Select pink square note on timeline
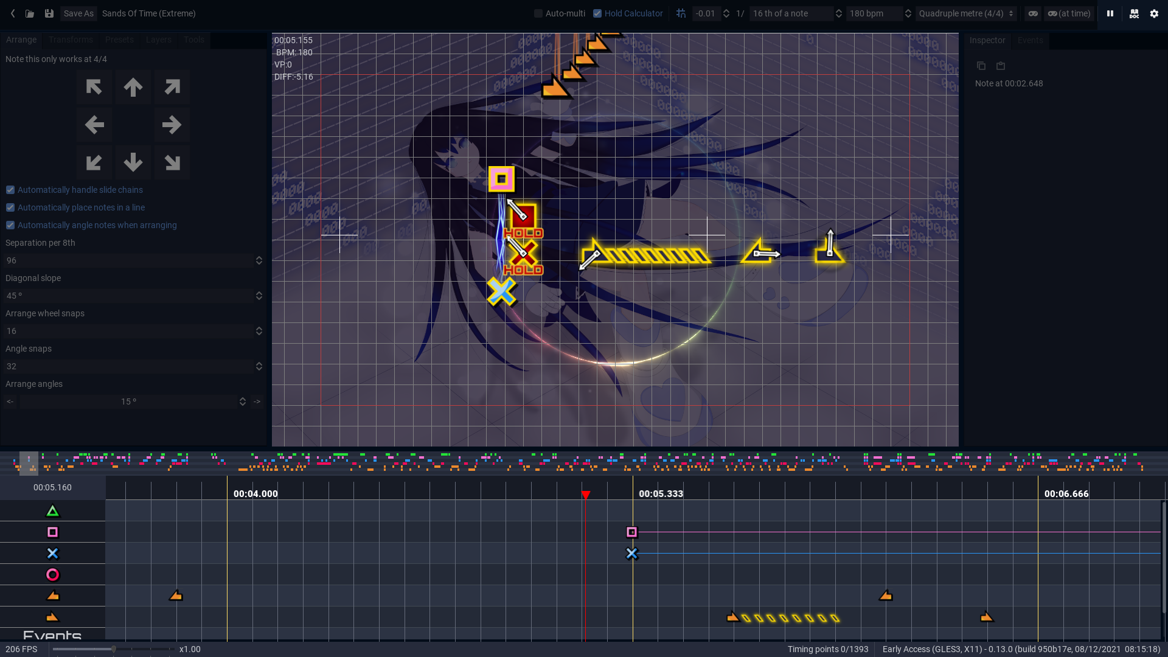The image size is (1168, 657). click(632, 532)
